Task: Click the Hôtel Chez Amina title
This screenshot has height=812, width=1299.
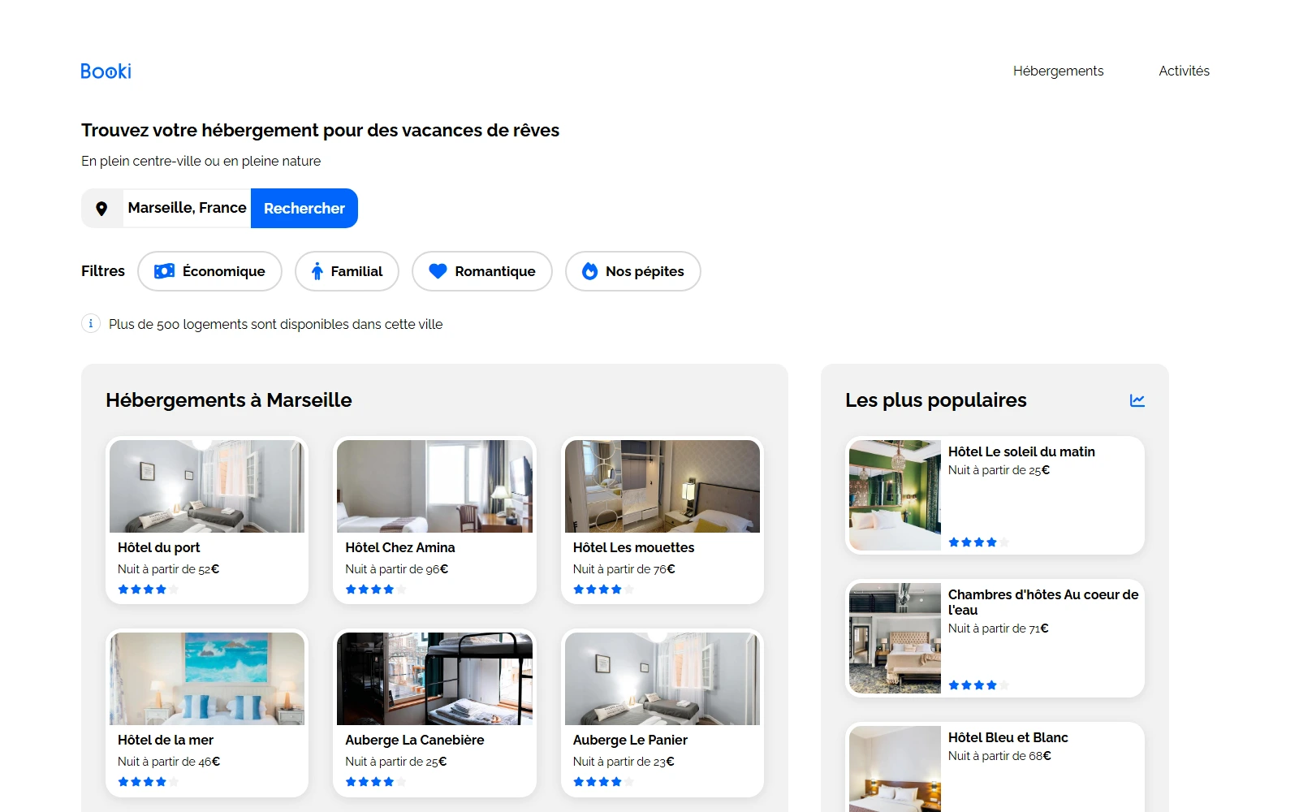Action: coord(400,548)
